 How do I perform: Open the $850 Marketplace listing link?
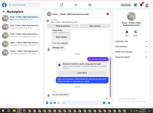(64, 22)
